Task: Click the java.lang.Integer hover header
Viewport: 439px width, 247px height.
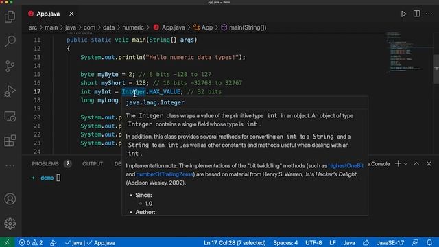Action: (x=155, y=102)
